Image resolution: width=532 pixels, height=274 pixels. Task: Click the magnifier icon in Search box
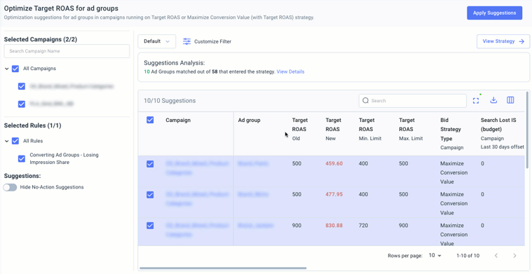365,101
